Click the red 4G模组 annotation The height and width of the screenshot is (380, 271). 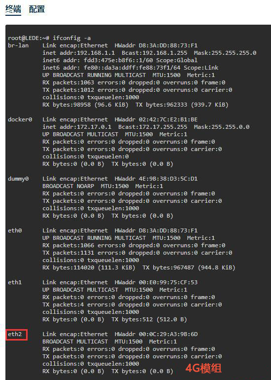tap(203, 368)
